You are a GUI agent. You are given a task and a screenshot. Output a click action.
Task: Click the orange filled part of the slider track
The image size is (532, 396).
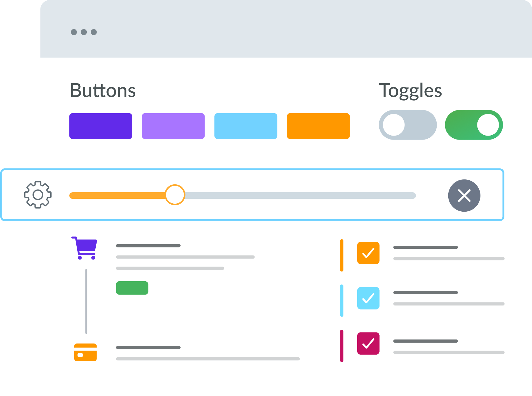point(117,196)
